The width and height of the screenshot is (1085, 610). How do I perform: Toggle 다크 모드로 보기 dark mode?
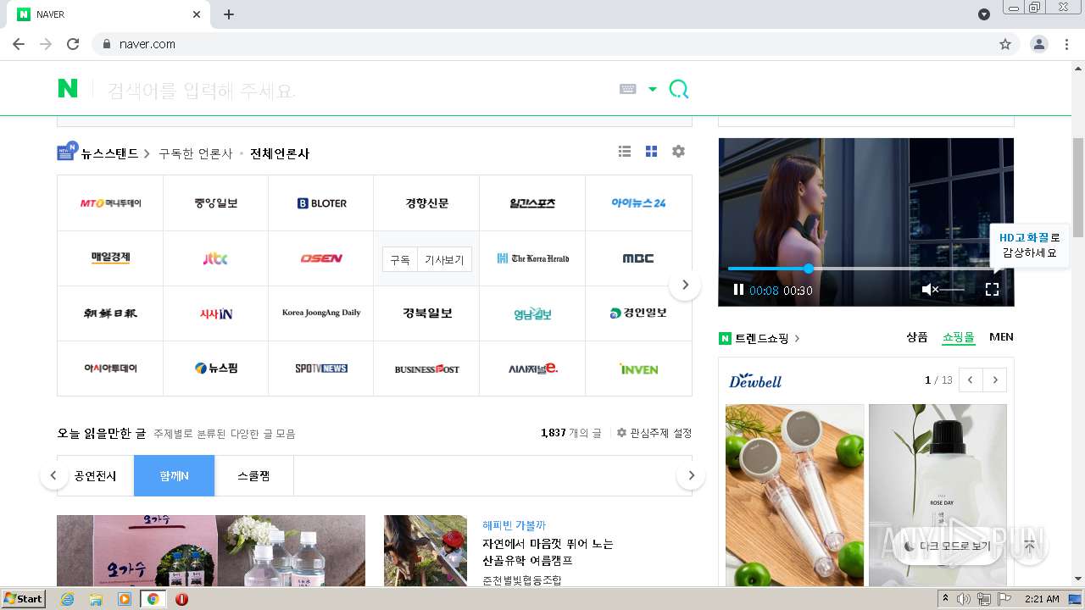pos(947,546)
